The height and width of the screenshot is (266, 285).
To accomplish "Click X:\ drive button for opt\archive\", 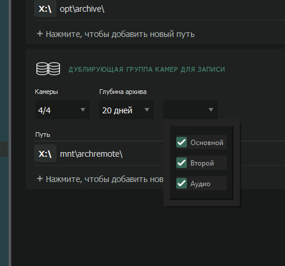I will pos(45,9).
